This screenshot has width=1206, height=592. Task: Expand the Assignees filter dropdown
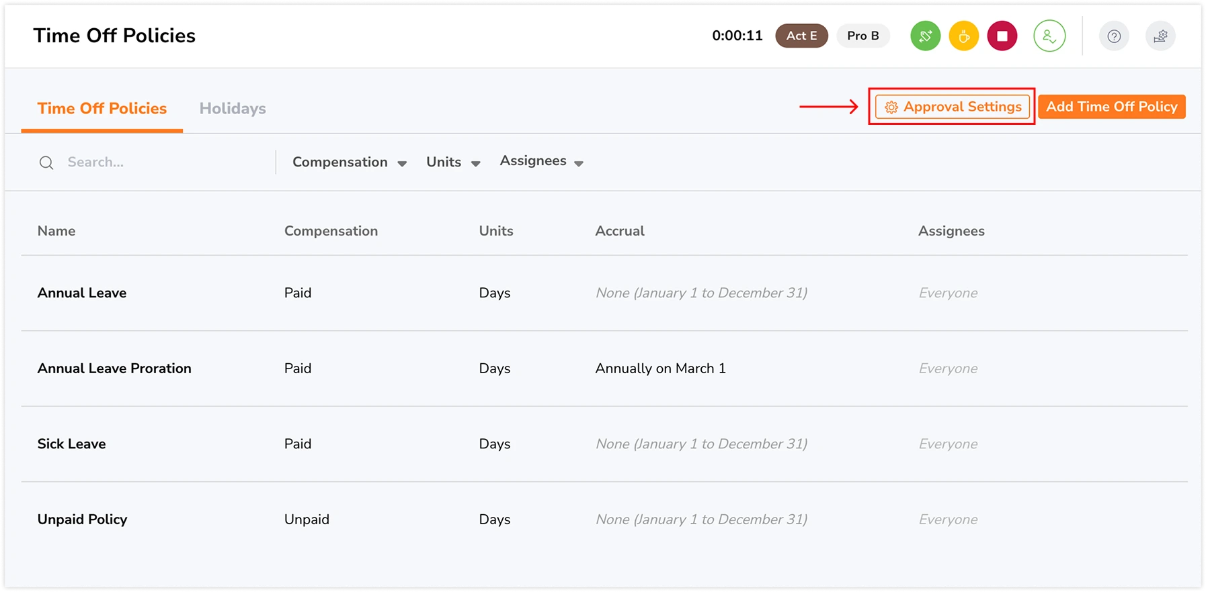coord(541,161)
